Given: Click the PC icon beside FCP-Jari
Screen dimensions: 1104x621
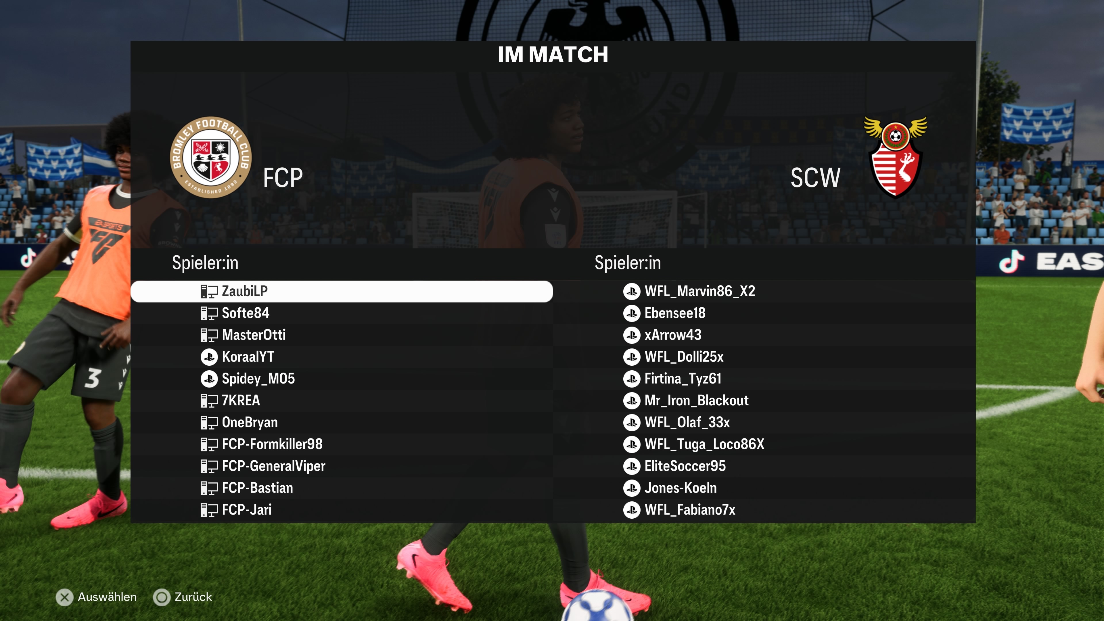Looking at the screenshot, I should pos(209,510).
